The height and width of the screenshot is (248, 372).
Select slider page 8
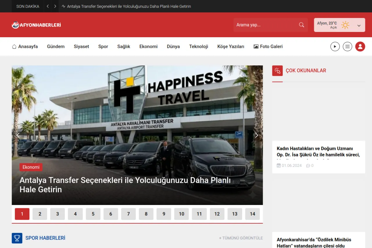146,214
